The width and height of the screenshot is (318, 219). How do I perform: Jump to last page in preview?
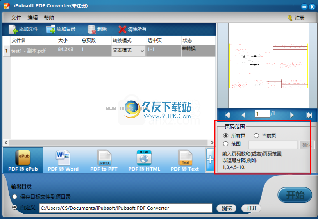pyautogui.click(x=309, y=115)
